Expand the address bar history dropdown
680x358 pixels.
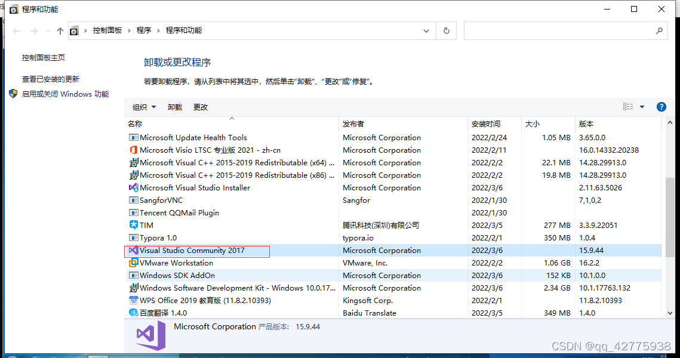(x=426, y=31)
